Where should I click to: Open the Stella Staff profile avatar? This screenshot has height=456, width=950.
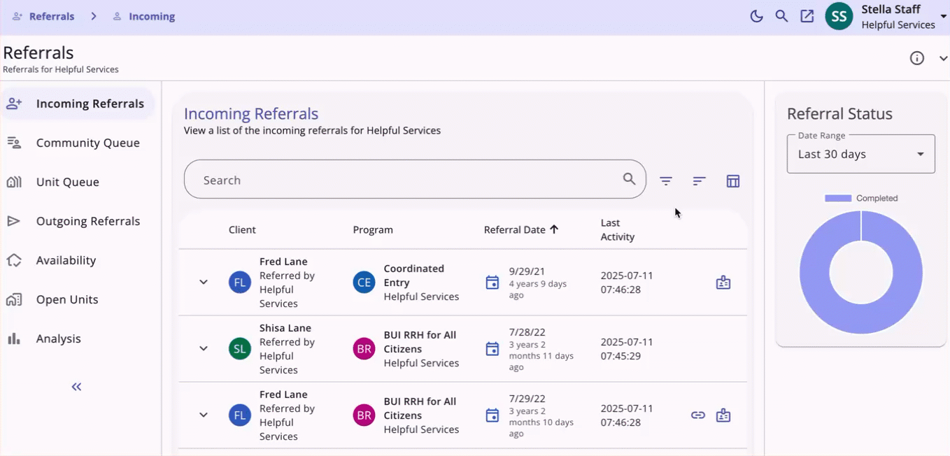tap(839, 15)
